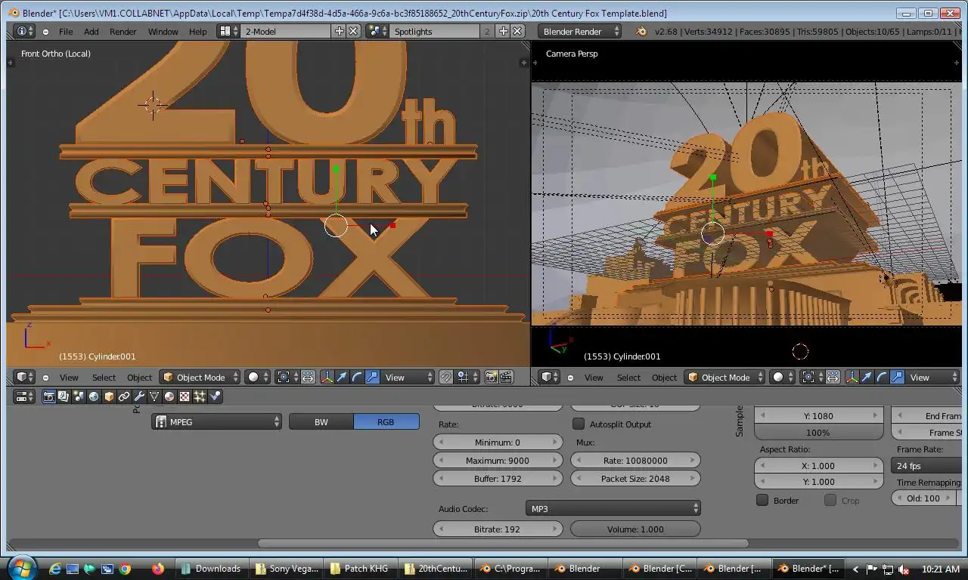Adjust the Bitrate: 192 audio slider
This screenshot has width=968, height=580.
coord(498,529)
